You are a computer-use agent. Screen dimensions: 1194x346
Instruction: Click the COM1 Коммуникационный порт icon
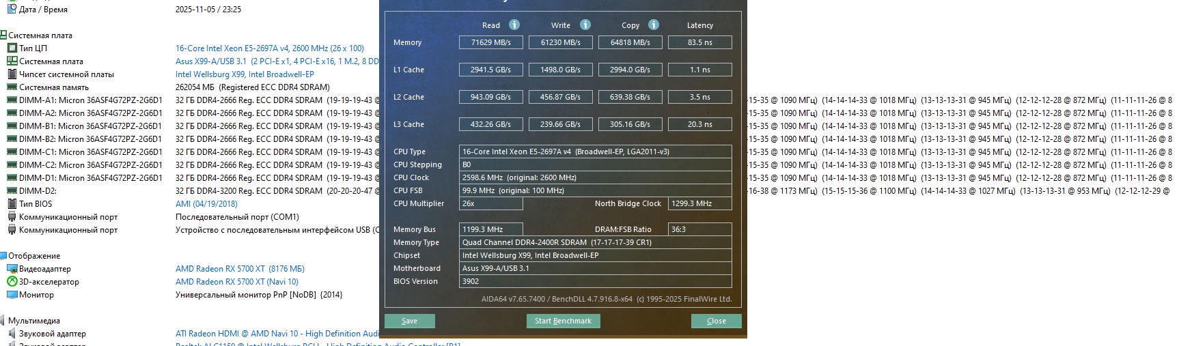click(12, 216)
